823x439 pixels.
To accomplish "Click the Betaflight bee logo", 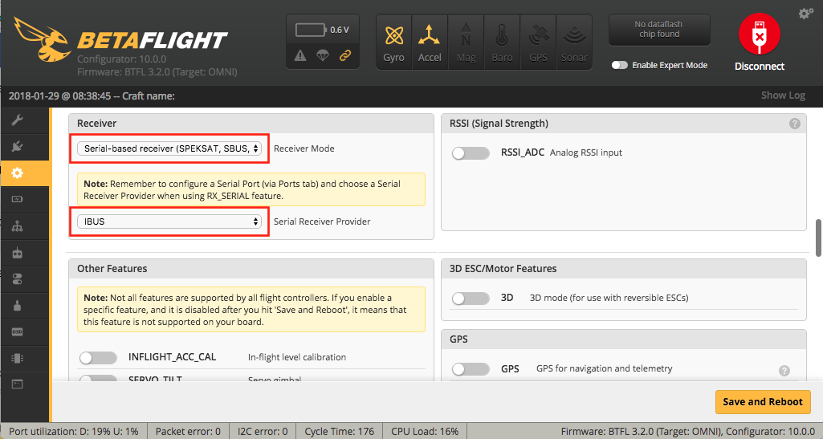I will [42, 39].
